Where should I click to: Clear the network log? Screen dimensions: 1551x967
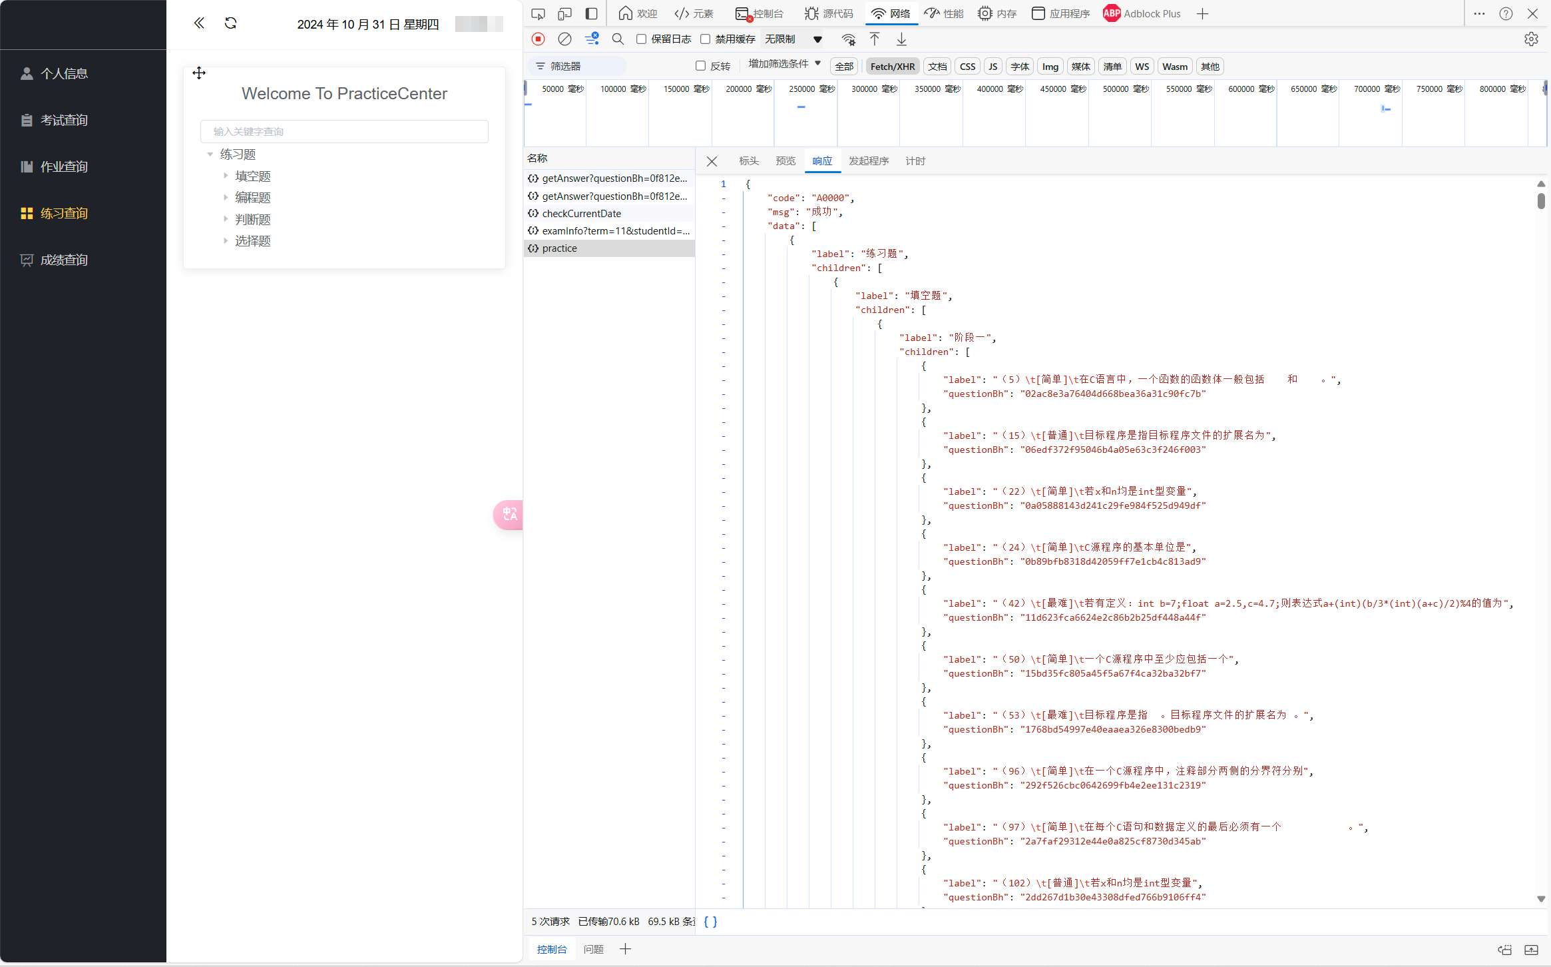[564, 39]
